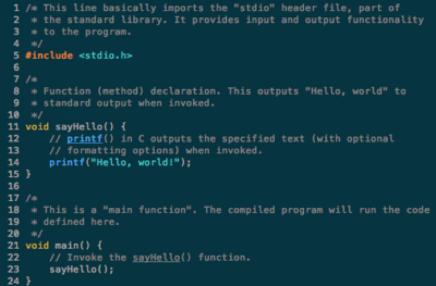Click the sayHello() call on line 23

82,269
